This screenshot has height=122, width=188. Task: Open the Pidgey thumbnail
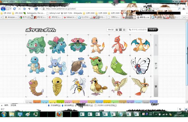coord(99,87)
